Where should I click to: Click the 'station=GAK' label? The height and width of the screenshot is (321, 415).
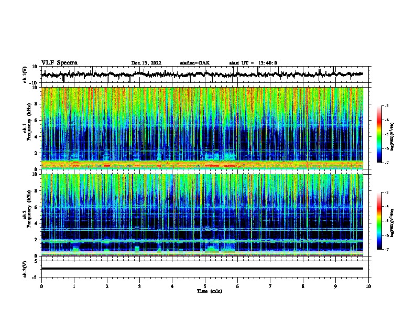(195, 63)
